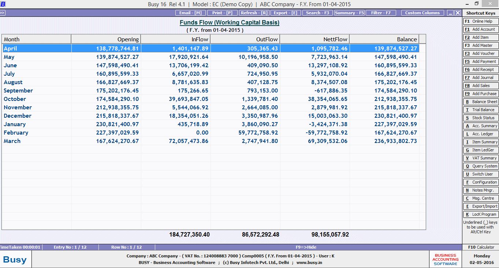
Task: Expand the left panel with >> arrow
Action: tap(2, 13)
